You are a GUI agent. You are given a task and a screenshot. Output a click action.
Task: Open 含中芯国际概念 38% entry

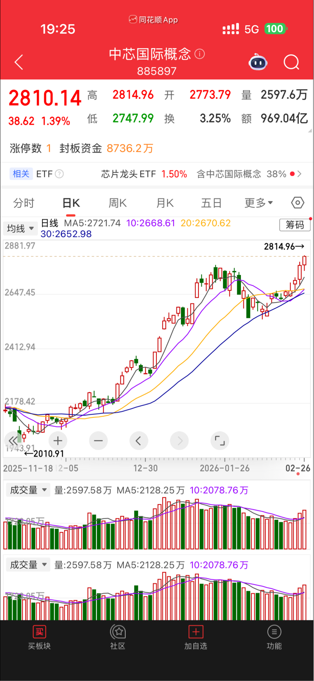click(241, 174)
